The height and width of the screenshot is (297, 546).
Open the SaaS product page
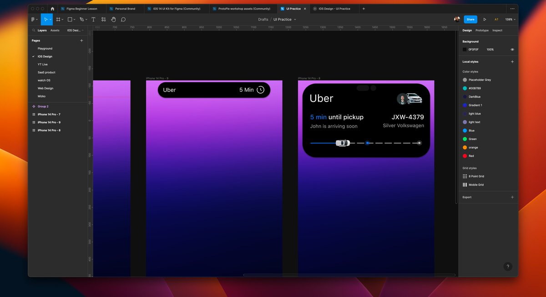(x=46, y=72)
